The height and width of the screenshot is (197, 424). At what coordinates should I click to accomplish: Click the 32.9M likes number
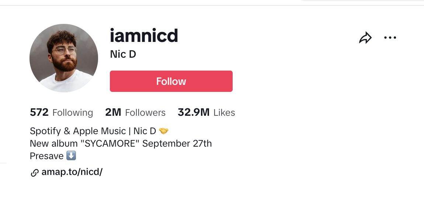(x=194, y=112)
